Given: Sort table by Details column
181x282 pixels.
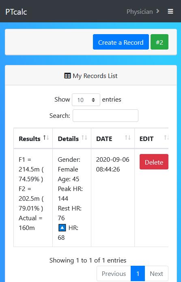Looking at the screenshot, I should [x=72, y=139].
